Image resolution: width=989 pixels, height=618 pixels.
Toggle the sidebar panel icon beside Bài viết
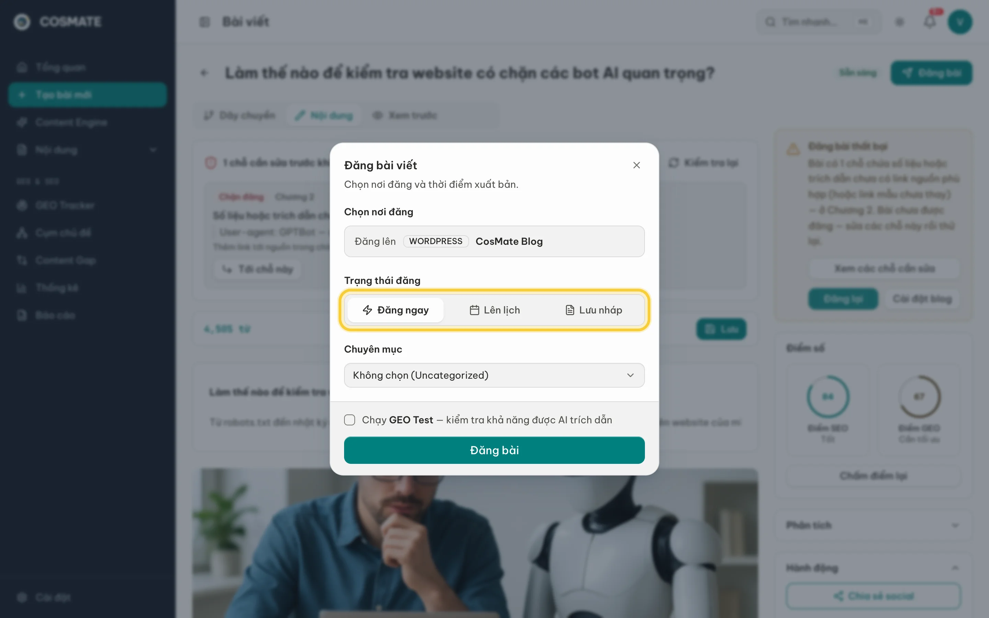pos(204,22)
